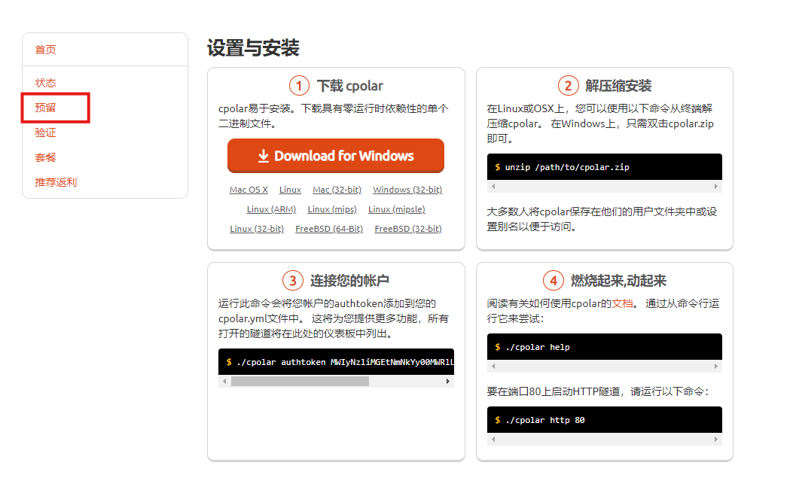Click right scroll arrow under authtoken command

(x=447, y=382)
